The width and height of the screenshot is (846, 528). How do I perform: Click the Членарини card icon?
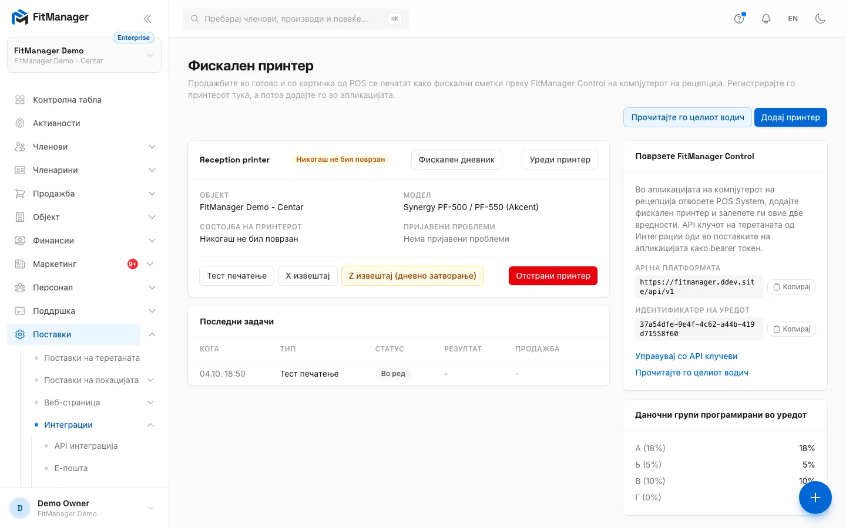[20, 170]
